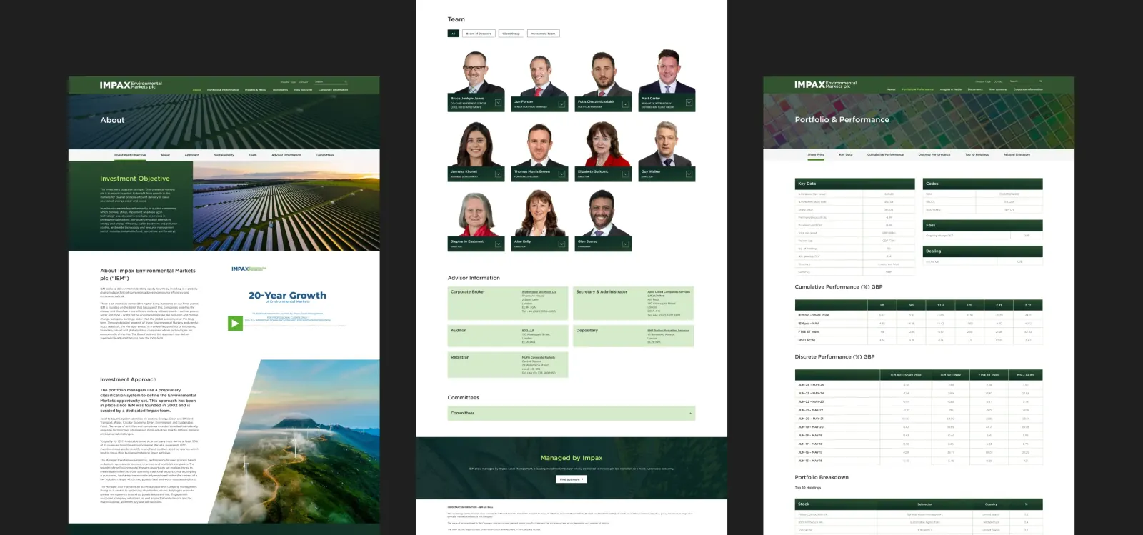Viewport: 1143px width, 535px height.
Task: Select the Discrete Performance sub-tab
Action: click(934, 154)
